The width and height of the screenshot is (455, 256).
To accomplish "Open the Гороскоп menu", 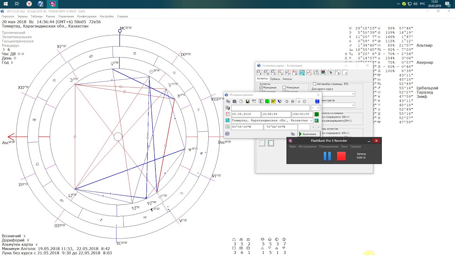I will 8,16.
